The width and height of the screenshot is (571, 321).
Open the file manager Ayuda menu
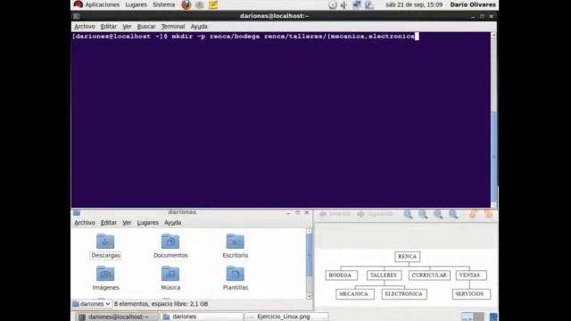(172, 223)
